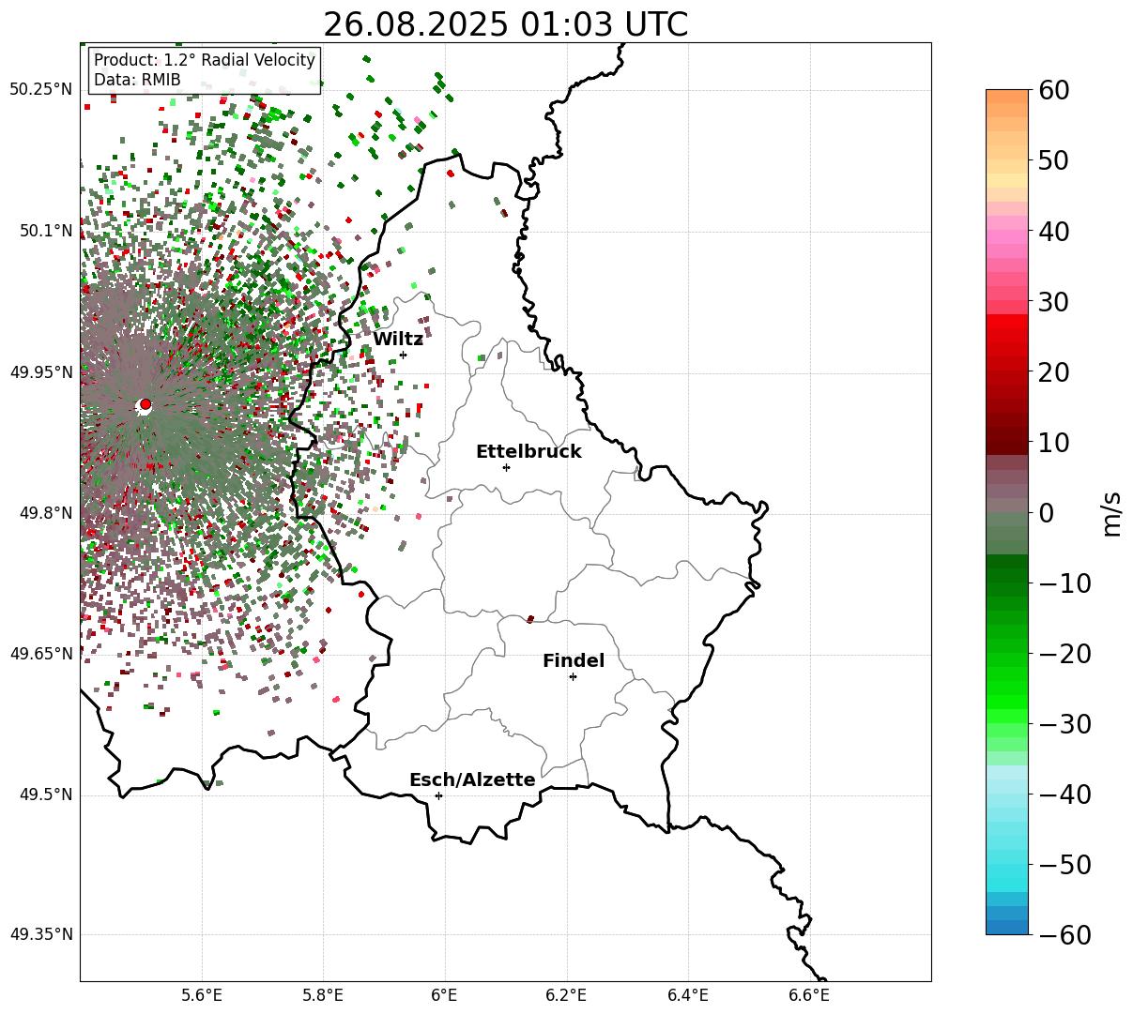This screenshot has height=1014, width=1133.
Task: Click the 49.95°N latitude label
Action: point(41,372)
